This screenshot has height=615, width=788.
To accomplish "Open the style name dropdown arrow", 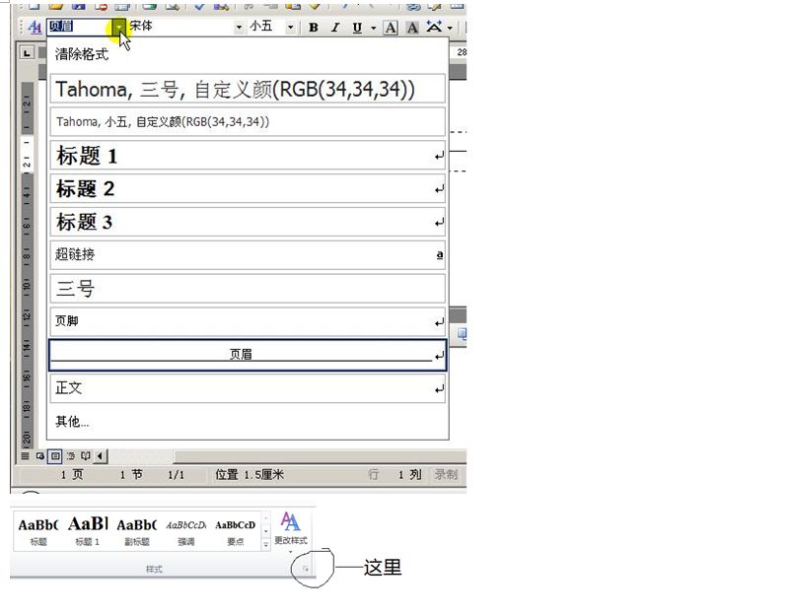I will tap(119, 28).
